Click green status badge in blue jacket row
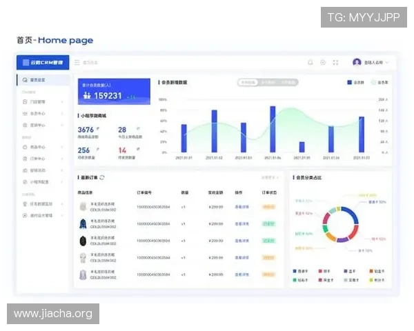 click(x=269, y=224)
